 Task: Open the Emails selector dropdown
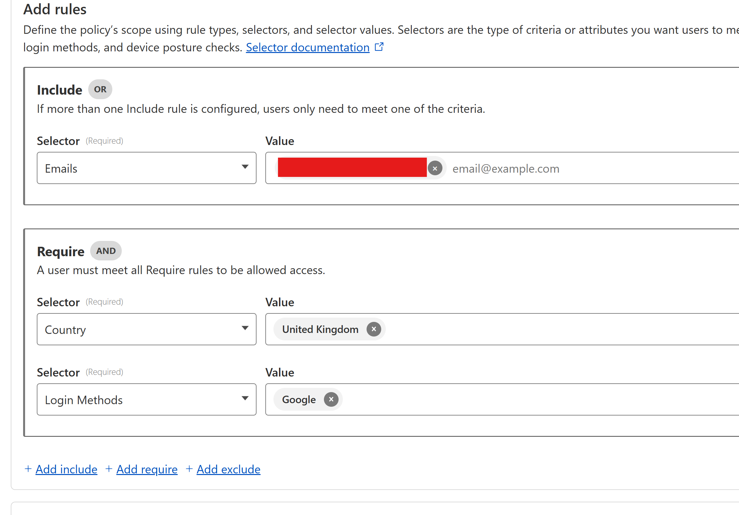146,168
